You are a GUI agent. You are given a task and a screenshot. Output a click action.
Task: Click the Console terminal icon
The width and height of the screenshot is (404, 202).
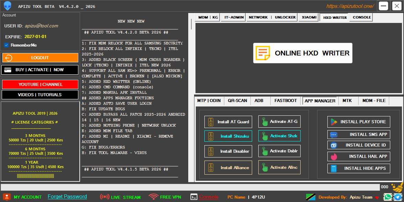[x=194, y=197]
